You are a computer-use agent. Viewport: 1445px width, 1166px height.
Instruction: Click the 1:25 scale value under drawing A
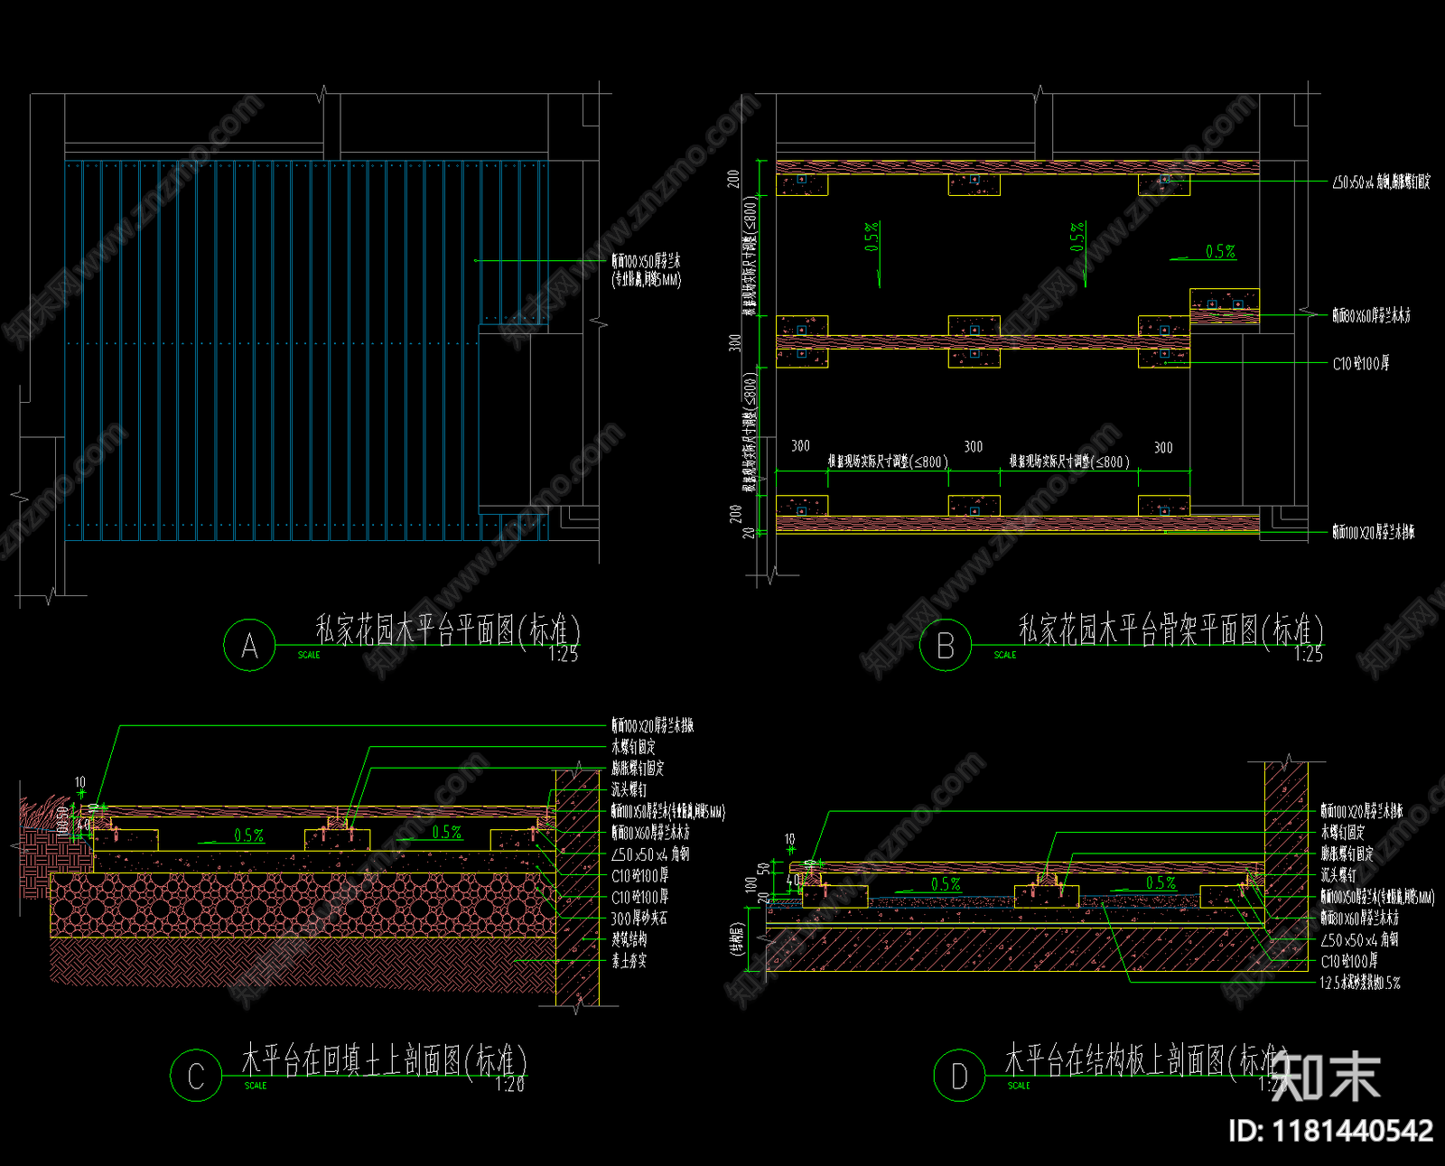pos(564,655)
